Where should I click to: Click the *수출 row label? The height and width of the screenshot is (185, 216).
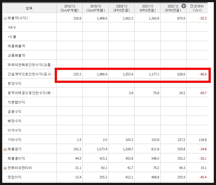[x=12, y=37]
